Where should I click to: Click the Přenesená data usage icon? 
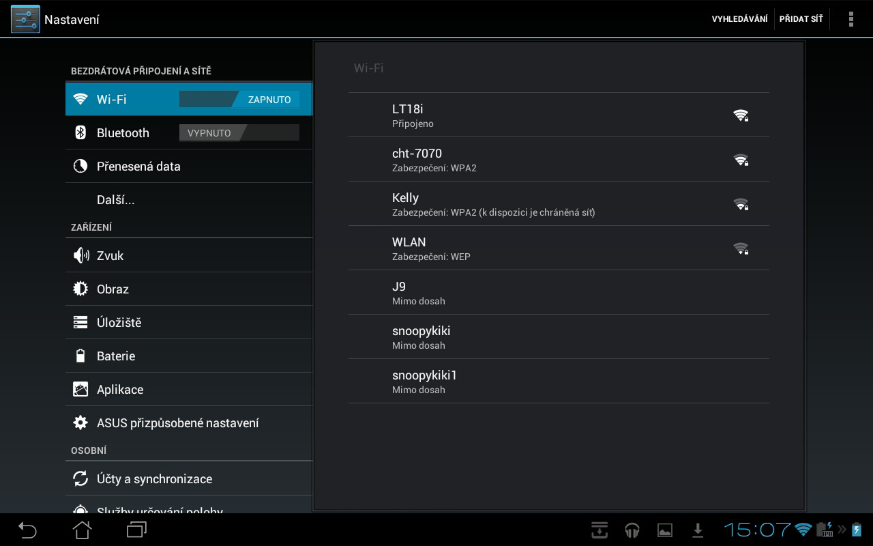(80, 166)
